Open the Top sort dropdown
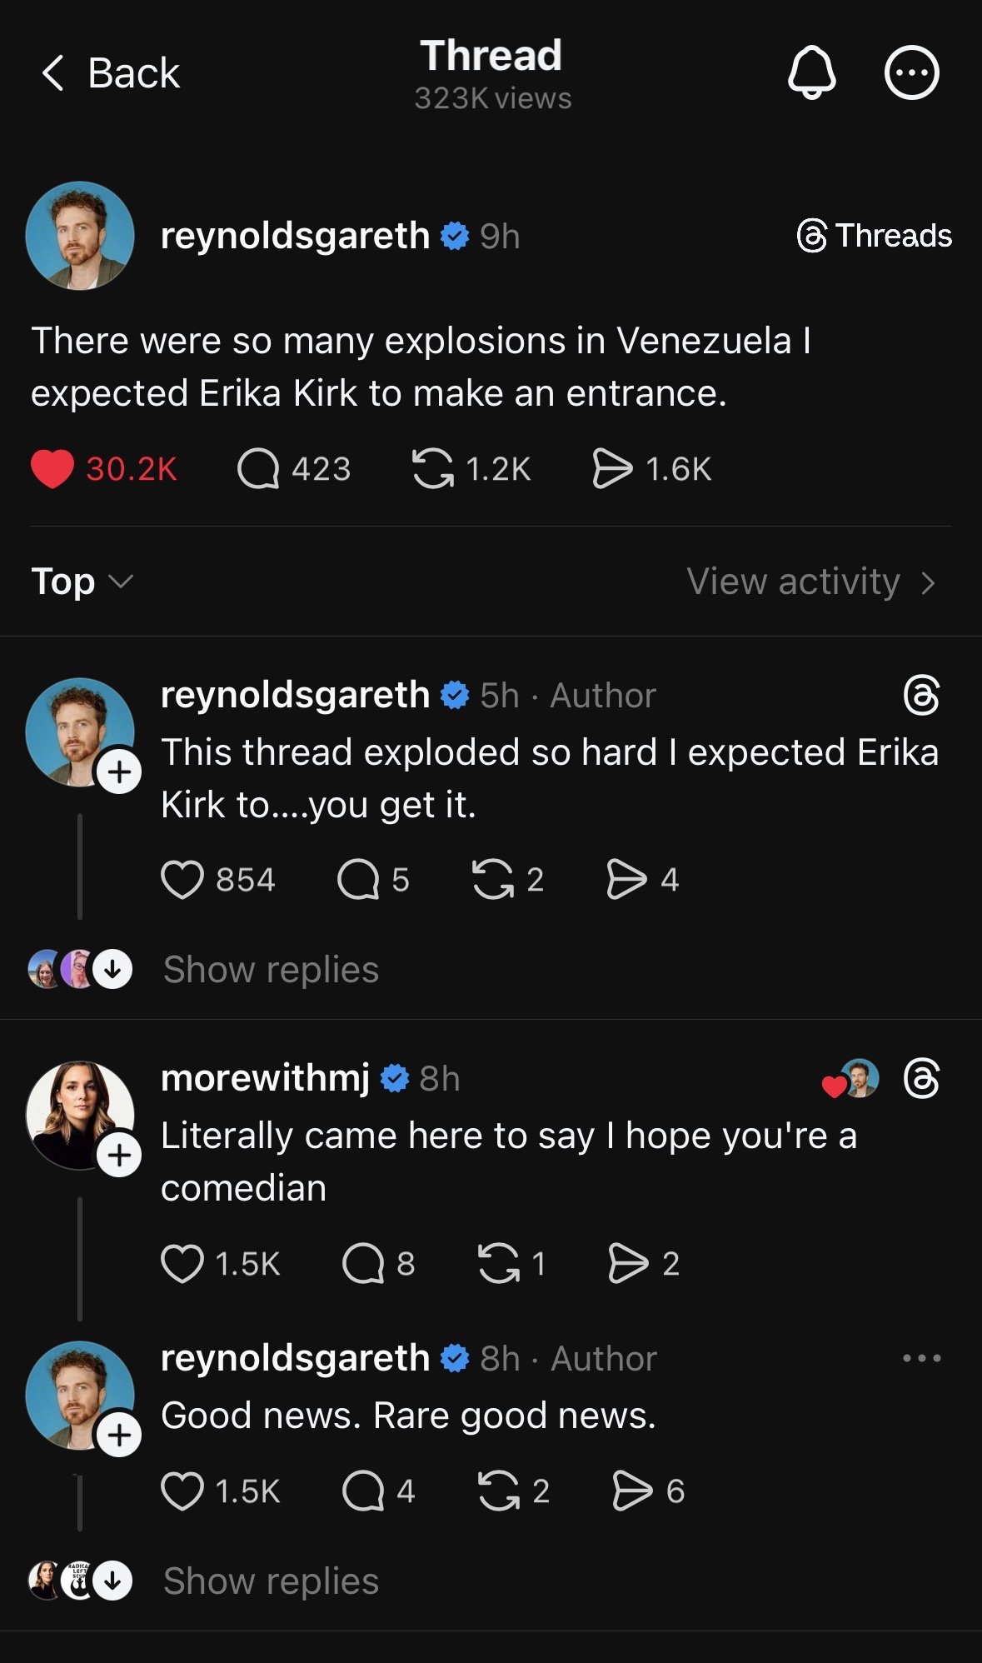 pyautogui.click(x=82, y=582)
